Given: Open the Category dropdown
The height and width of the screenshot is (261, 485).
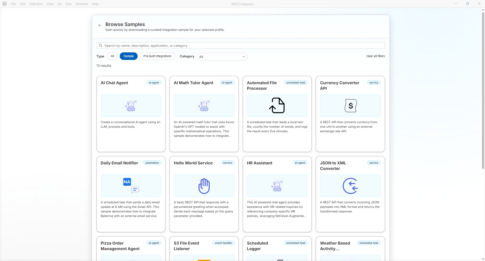Looking at the screenshot, I should 222,57.
